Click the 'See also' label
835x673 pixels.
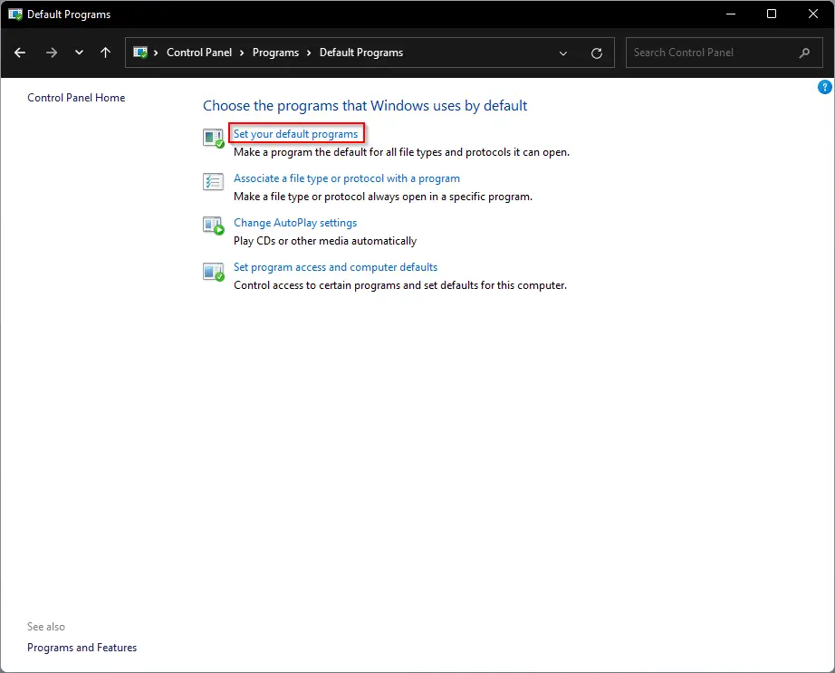(x=46, y=627)
